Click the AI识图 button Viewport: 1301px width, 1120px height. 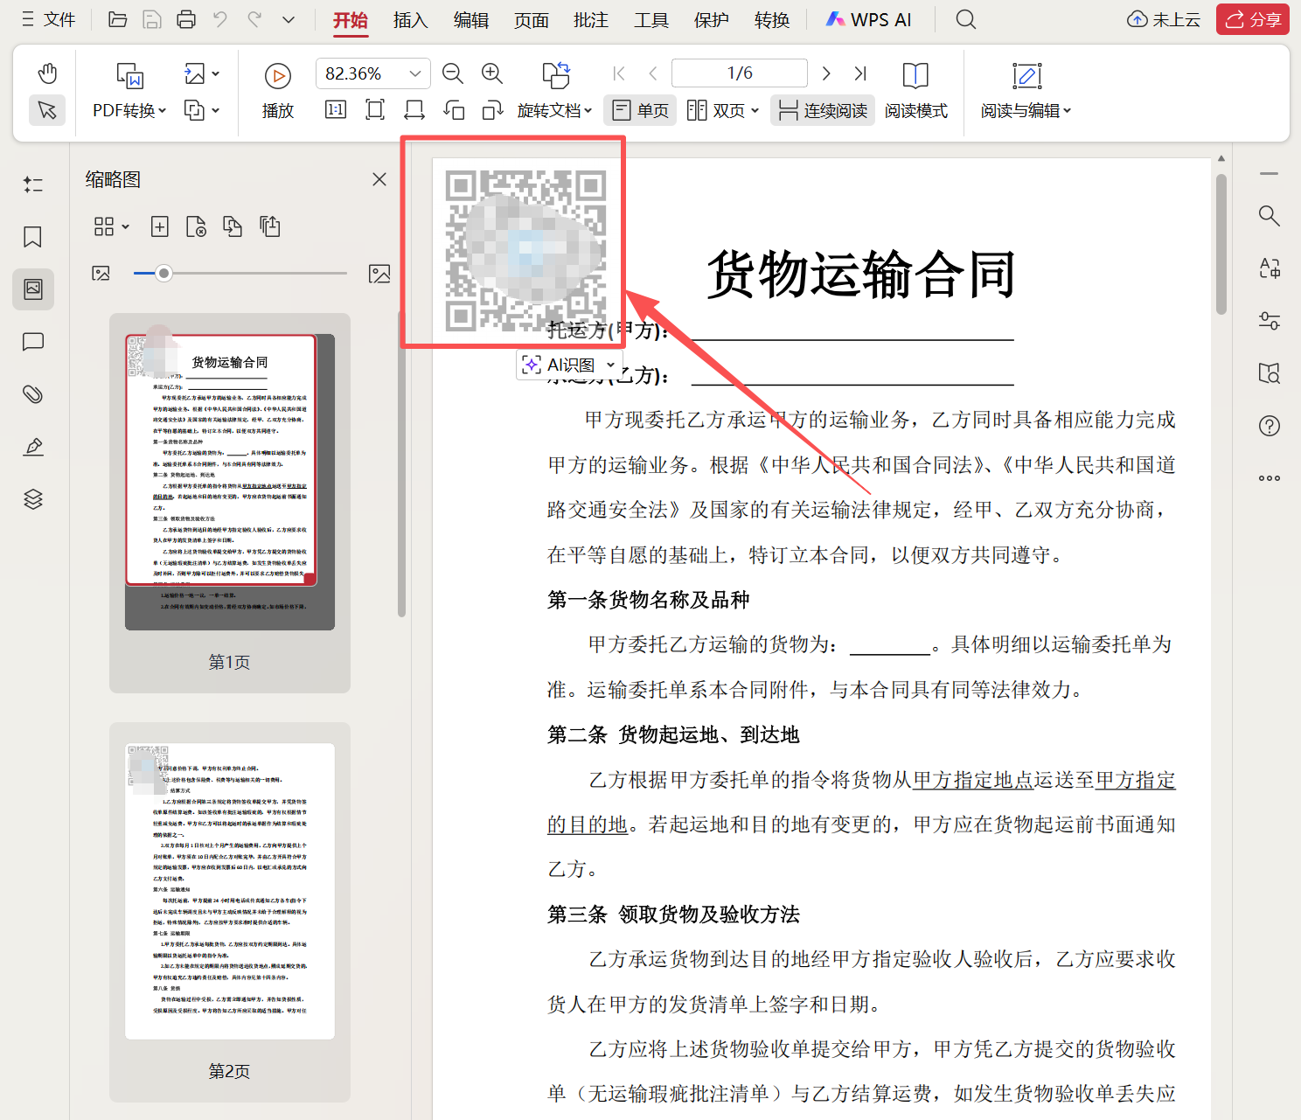pyautogui.click(x=560, y=365)
